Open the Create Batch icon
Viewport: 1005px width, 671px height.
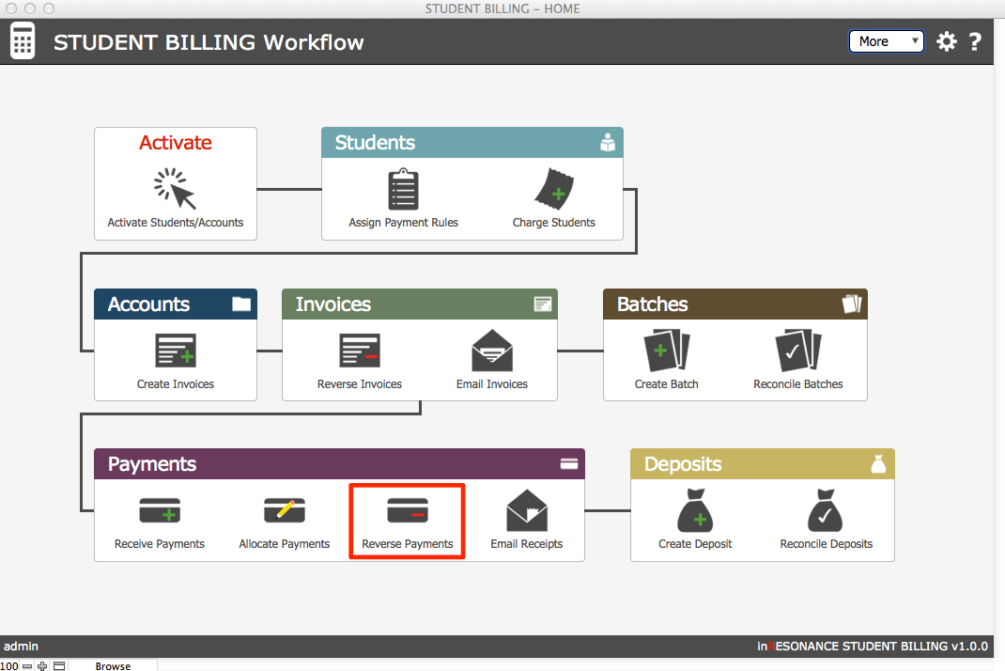click(x=666, y=351)
